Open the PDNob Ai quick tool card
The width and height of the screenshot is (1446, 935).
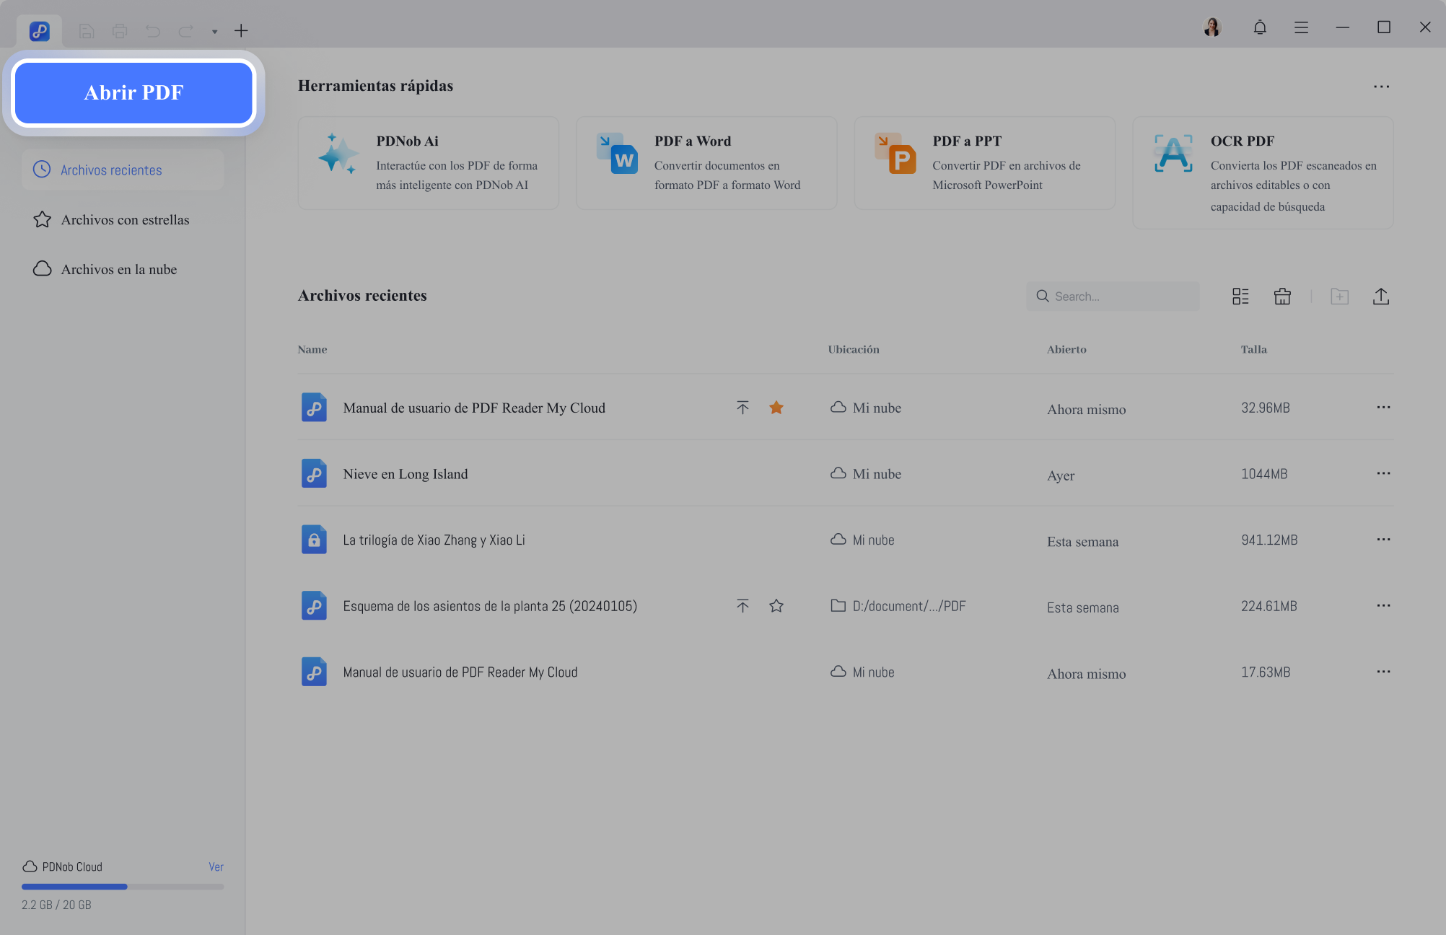(429, 163)
